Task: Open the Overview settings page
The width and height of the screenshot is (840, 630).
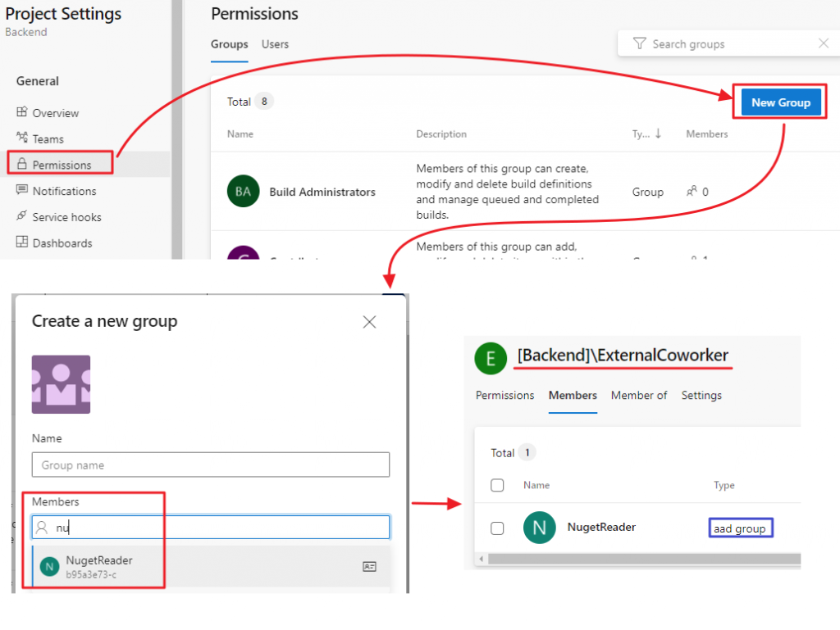Action: coord(55,113)
